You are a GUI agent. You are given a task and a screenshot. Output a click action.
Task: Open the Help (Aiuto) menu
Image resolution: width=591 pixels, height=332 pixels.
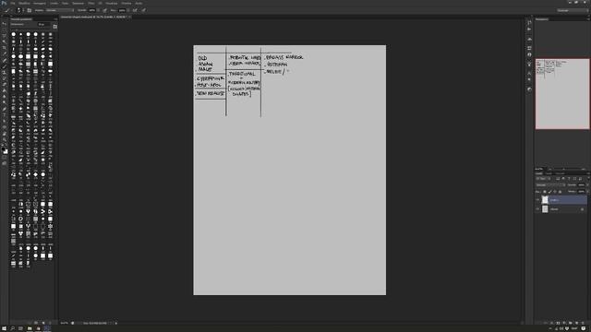click(x=139, y=3)
